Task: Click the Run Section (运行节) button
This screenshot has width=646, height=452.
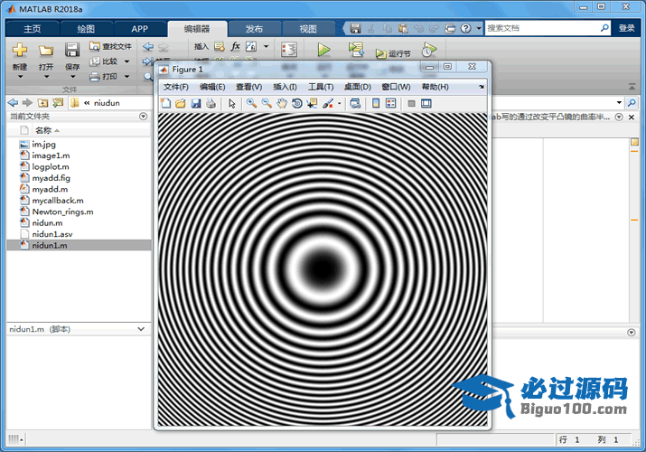Action: 393,53
